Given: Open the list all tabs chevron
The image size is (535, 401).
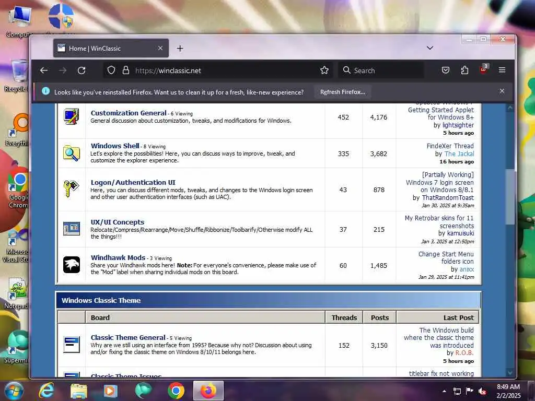Looking at the screenshot, I should (430, 48).
